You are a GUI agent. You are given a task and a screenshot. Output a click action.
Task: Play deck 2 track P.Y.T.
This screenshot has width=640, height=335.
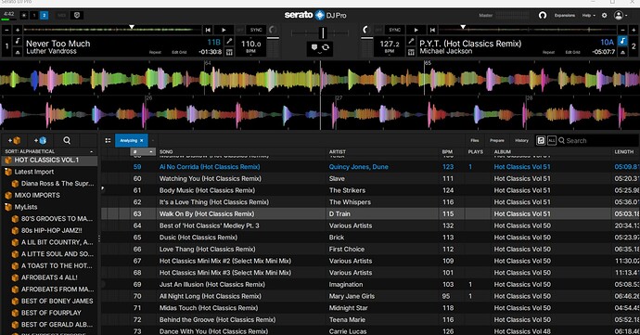tap(416, 30)
